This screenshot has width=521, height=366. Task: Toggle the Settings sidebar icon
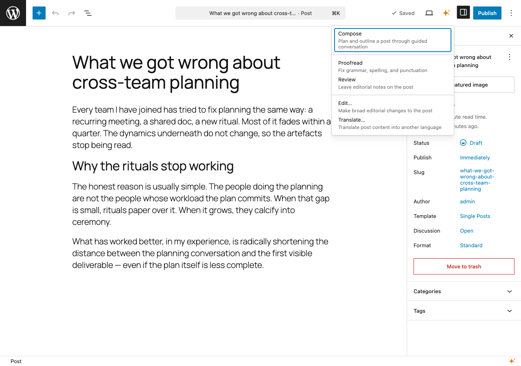[463, 13]
